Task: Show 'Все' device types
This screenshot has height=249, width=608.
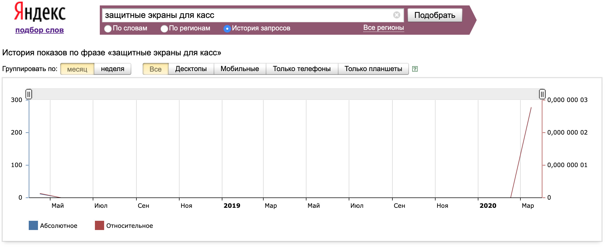Action: tap(155, 69)
